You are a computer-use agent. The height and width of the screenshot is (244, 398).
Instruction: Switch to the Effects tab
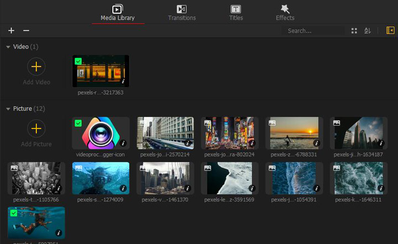tap(285, 12)
